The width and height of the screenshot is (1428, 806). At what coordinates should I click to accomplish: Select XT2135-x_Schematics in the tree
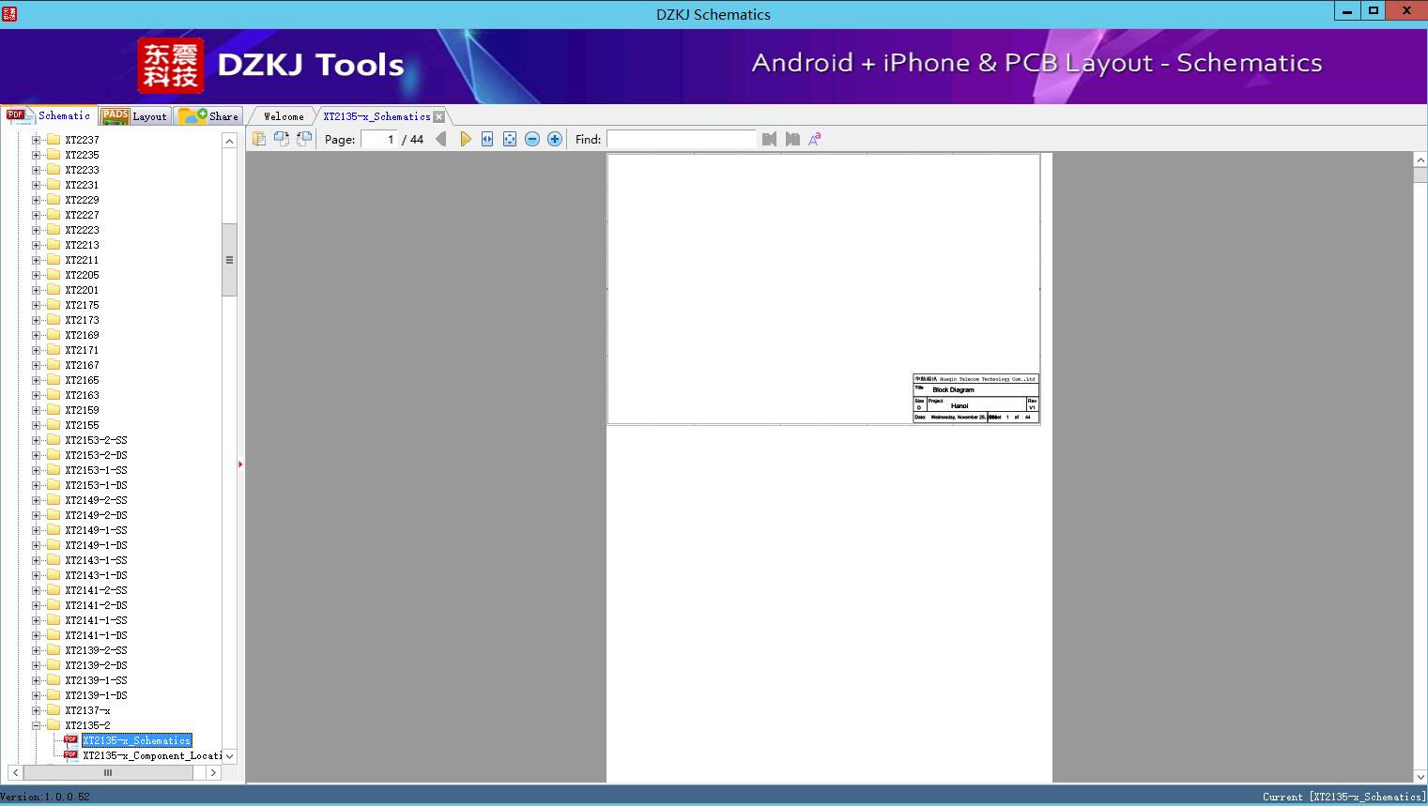coord(136,740)
